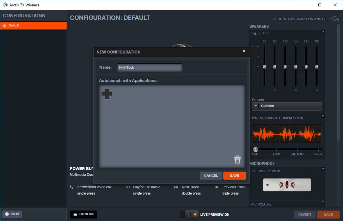Click Save in New Configuration dialog
Viewport: 343px width, 221px height.
tap(234, 176)
